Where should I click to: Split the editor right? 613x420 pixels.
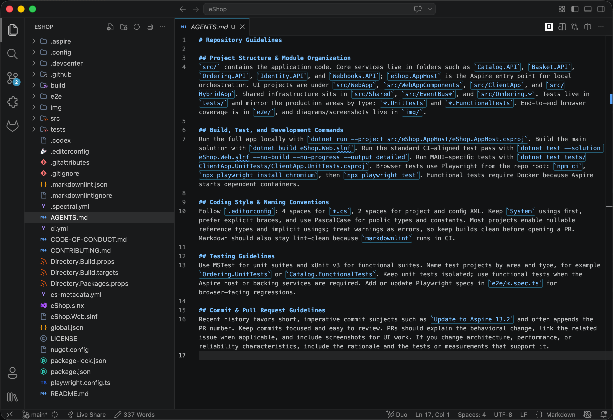588,27
